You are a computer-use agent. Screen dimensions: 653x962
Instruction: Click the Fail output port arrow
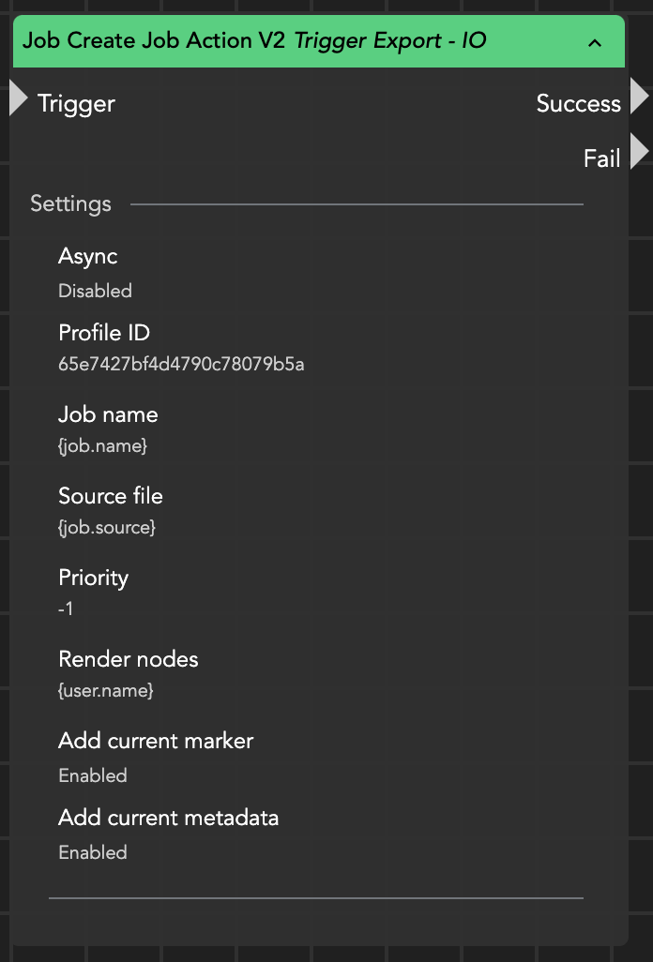639,152
